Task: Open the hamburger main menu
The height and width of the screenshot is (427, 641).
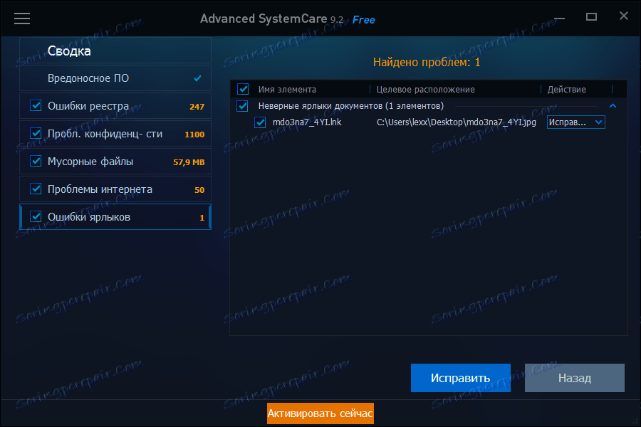Action: tap(22, 19)
